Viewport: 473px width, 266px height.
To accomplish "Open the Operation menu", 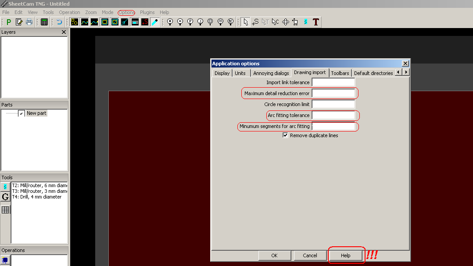I will pos(69,12).
